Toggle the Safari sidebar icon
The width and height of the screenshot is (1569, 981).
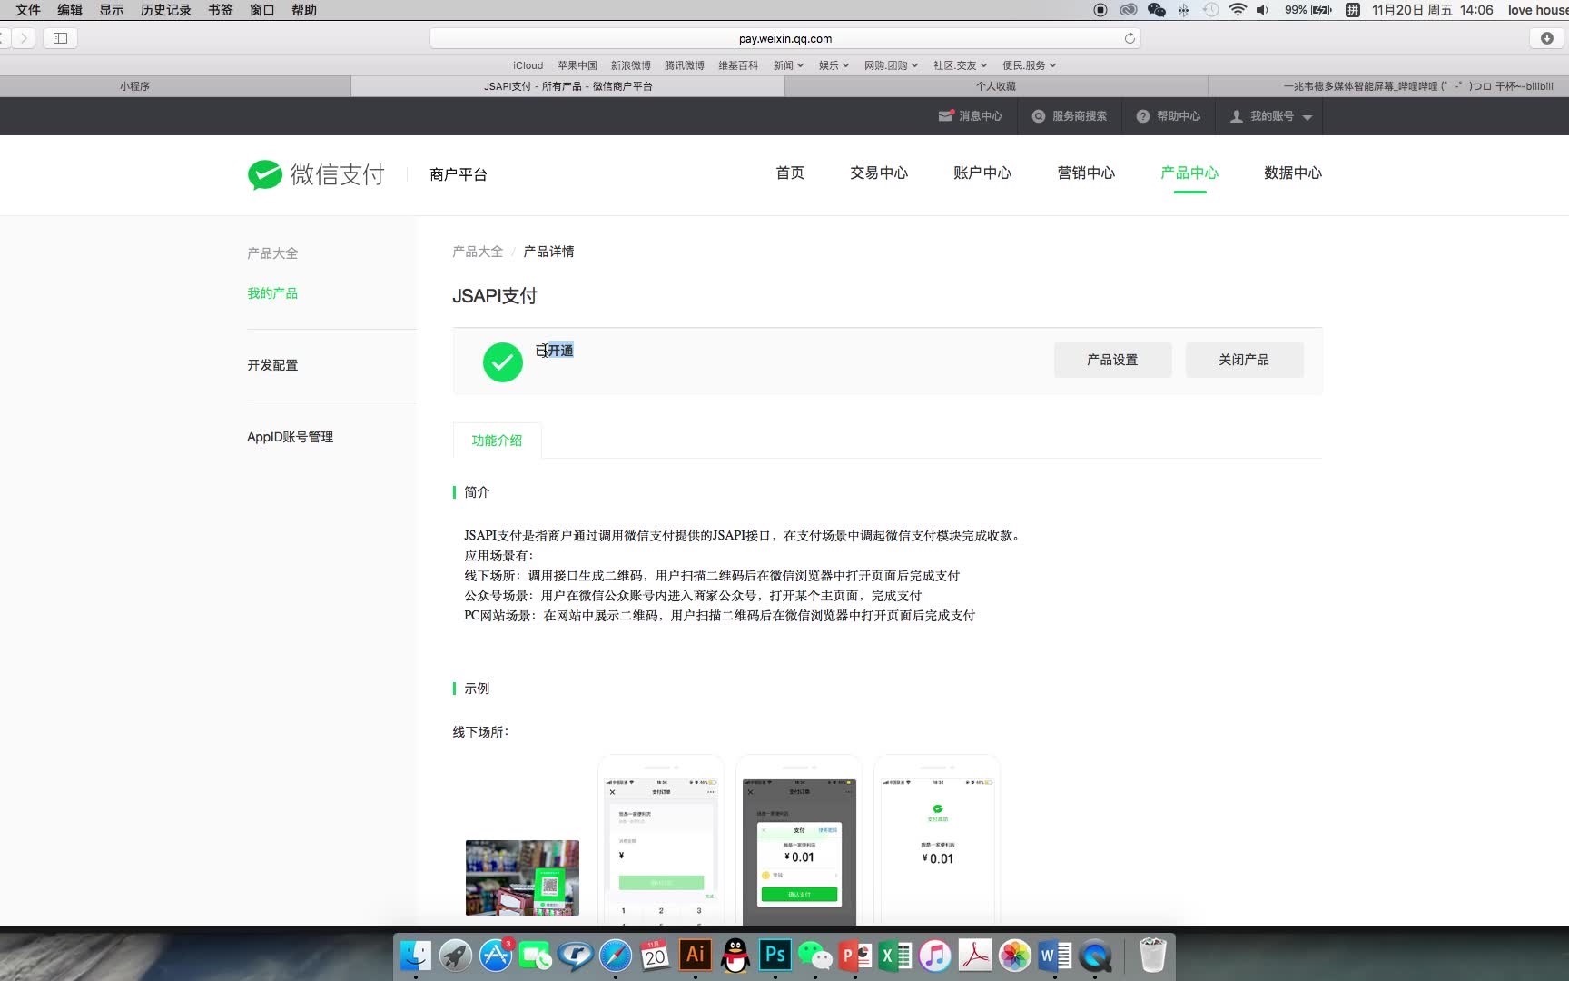(60, 38)
